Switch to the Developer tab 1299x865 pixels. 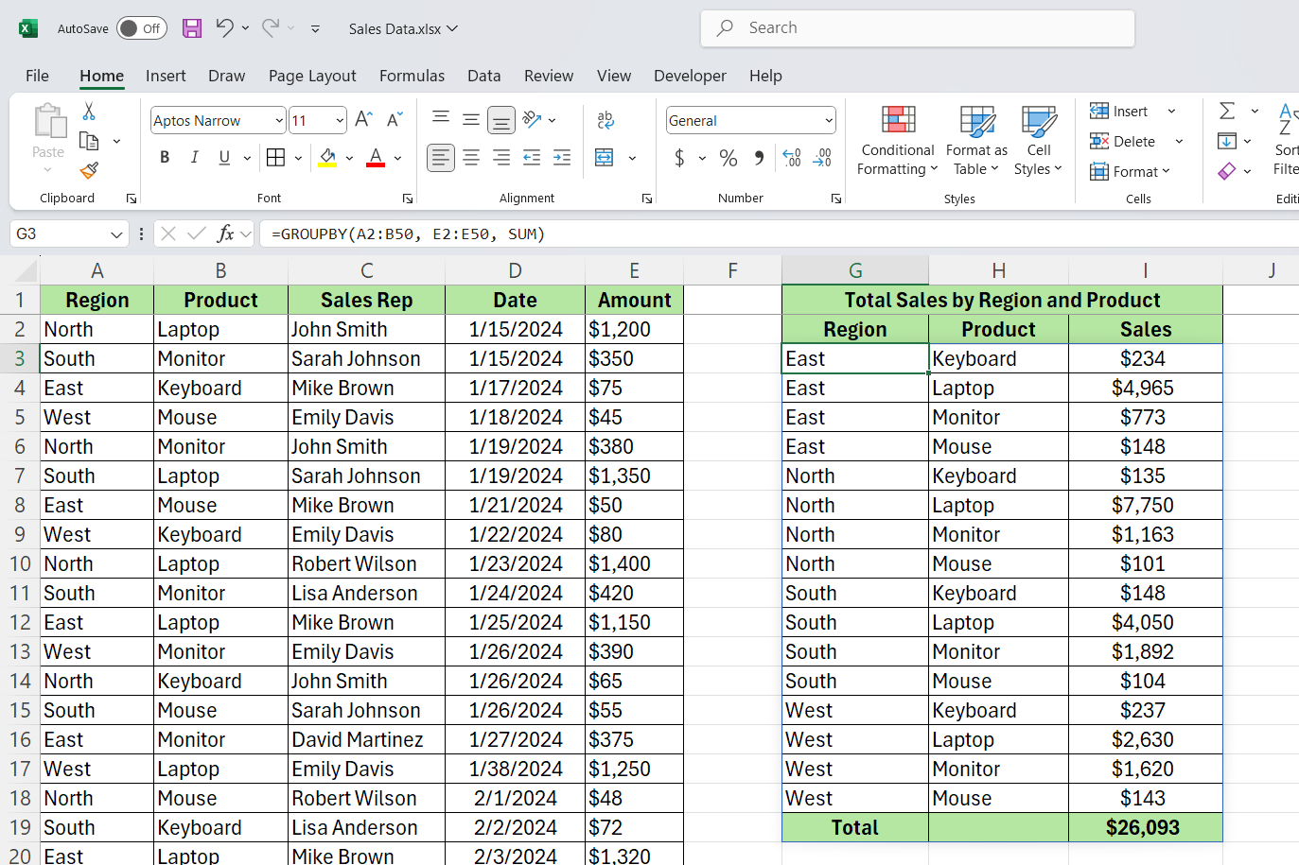coord(690,76)
